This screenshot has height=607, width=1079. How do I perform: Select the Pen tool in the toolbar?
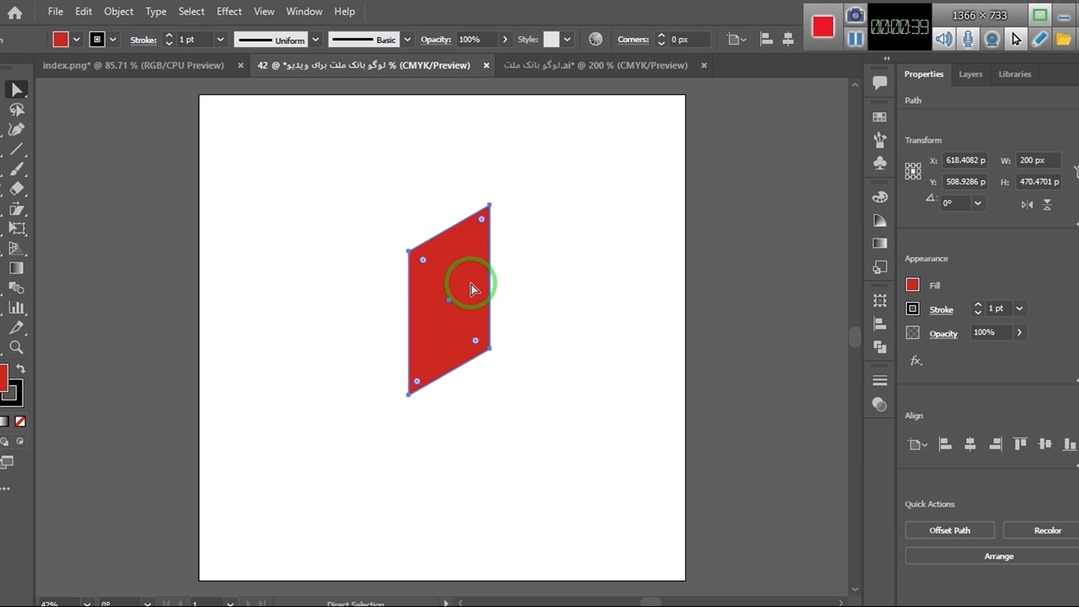pyautogui.click(x=16, y=130)
